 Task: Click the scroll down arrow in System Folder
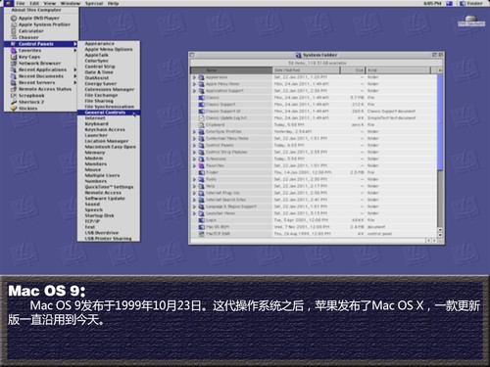click(x=440, y=235)
